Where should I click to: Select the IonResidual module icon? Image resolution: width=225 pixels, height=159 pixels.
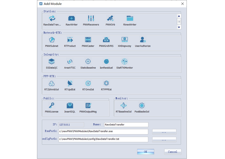[106, 61]
